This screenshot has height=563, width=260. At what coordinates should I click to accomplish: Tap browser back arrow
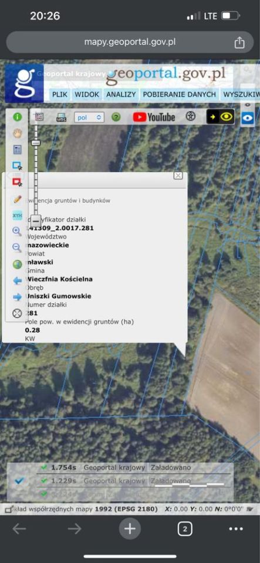pyautogui.click(x=19, y=529)
